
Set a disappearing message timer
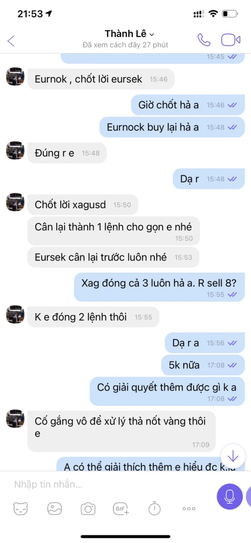pos(154,508)
